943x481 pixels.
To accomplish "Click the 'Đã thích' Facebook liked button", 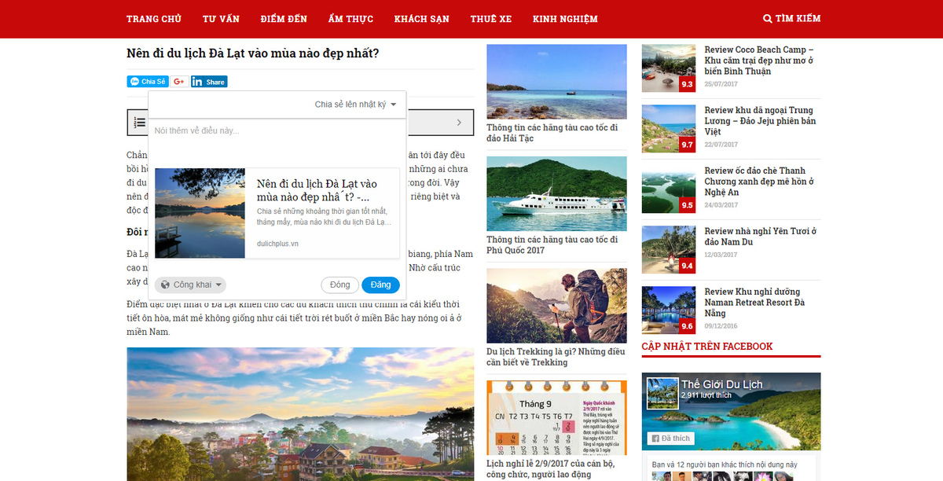I will click(x=670, y=439).
